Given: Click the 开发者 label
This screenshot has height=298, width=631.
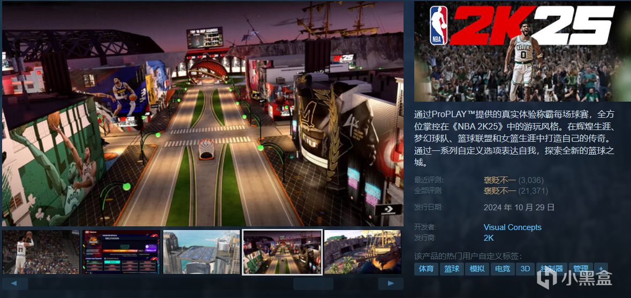Looking at the screenshot, I should pyautogui.click(x=425, y=227).
